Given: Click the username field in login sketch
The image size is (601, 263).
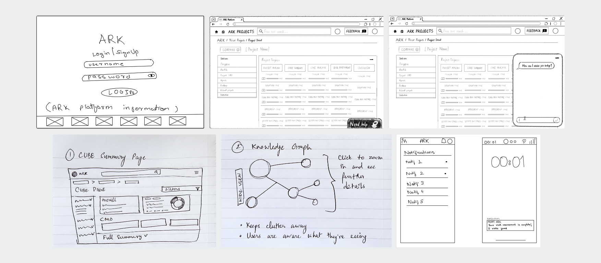Looking at the screenshot, I should (x=119, y=64).
